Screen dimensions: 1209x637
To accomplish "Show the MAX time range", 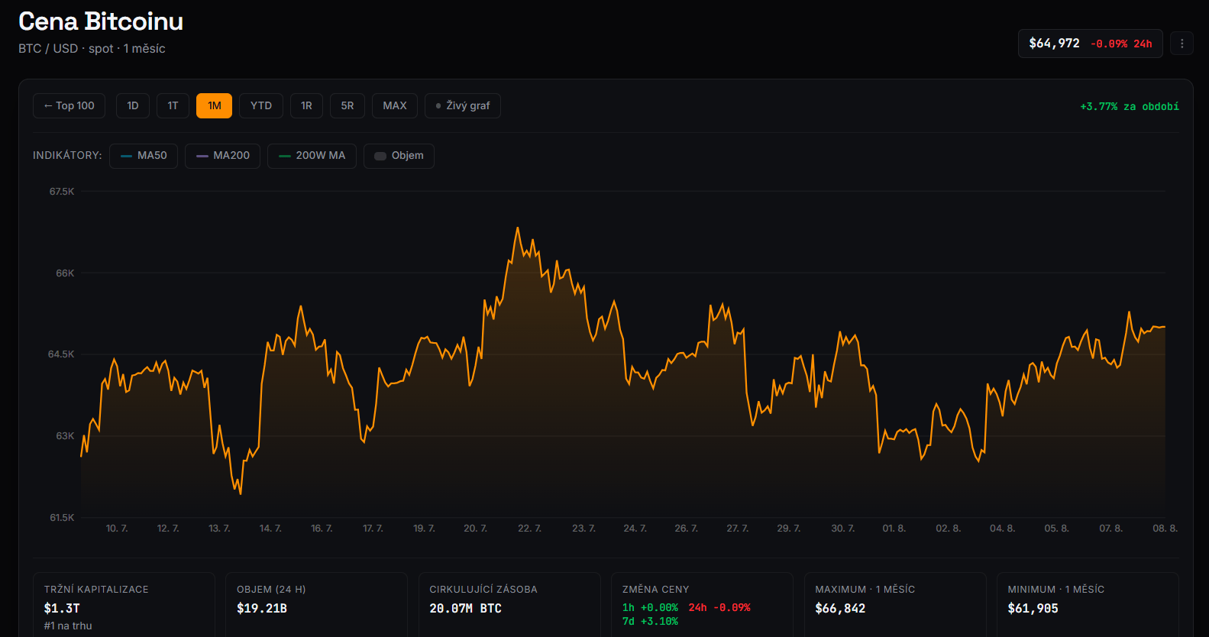I will 395,105.
